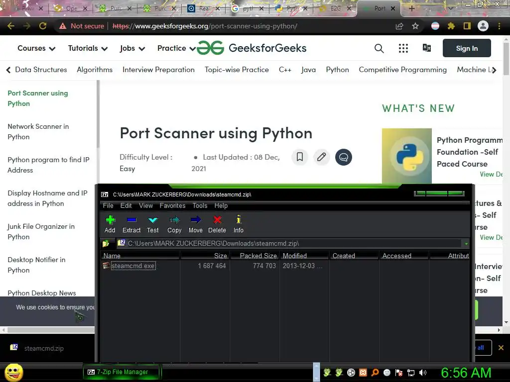
Task: Open the article comments bubble icon
Action: pos(344,157)
